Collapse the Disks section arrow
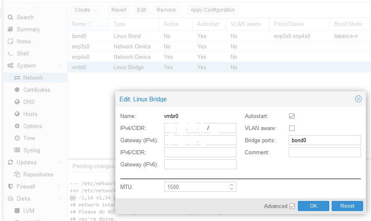The width and height of the screenshot is (371, 221). [59, 198]
